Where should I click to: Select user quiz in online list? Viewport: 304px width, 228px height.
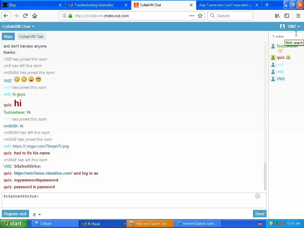pyautogui.click(x=281, y=57)
